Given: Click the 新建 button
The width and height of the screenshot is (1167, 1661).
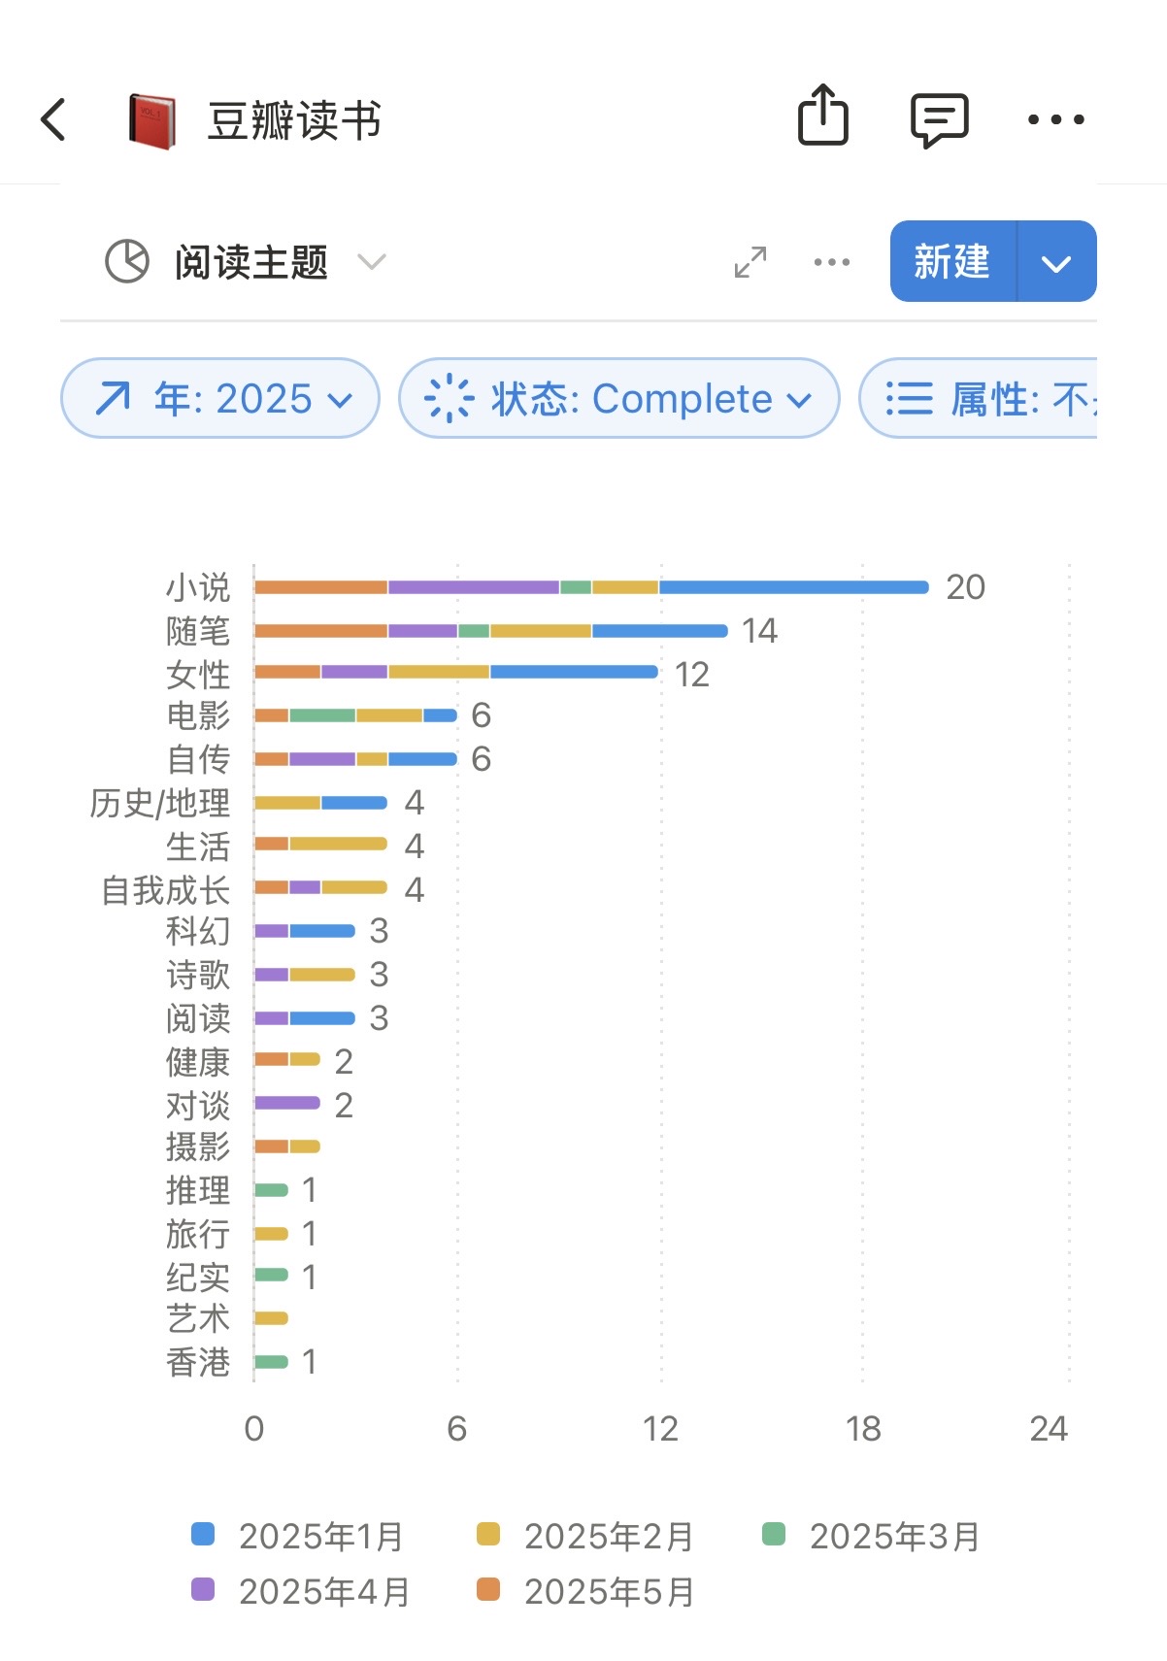Looking at the screenshot, I should (952, 262).
